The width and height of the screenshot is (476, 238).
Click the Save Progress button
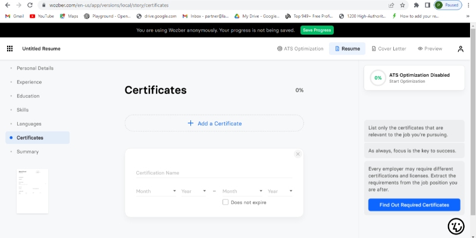pyautogui.click(x=317, y=30)
